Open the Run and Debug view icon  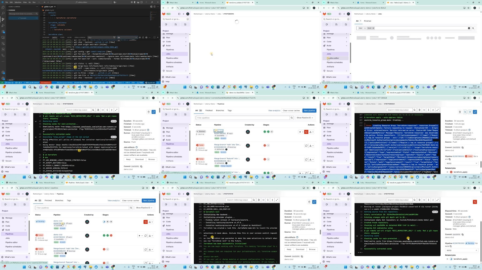pos(3,25)
